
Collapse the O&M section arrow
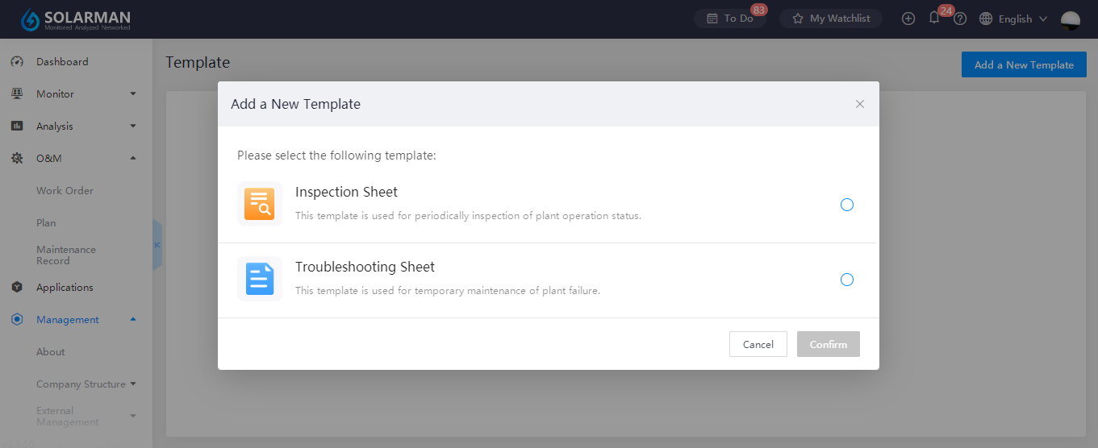click(x=133, y=158)
